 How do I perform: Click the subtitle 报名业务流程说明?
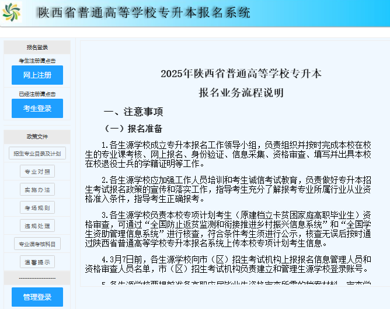[x=241, y=92]
